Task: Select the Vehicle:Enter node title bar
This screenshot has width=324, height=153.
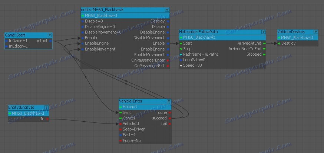Action: (145, 101)
